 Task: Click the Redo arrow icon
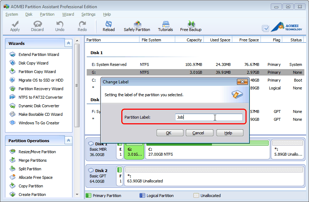[x=82, y=24]
